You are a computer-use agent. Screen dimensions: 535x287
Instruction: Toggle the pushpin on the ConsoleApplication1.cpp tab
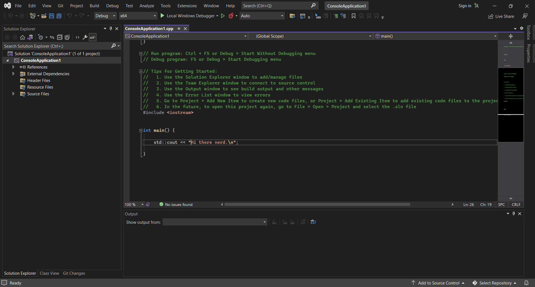tap(179, 28)
